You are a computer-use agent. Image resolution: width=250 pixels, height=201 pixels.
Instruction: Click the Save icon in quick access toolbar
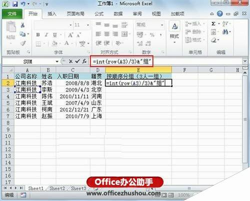point(15,4)
